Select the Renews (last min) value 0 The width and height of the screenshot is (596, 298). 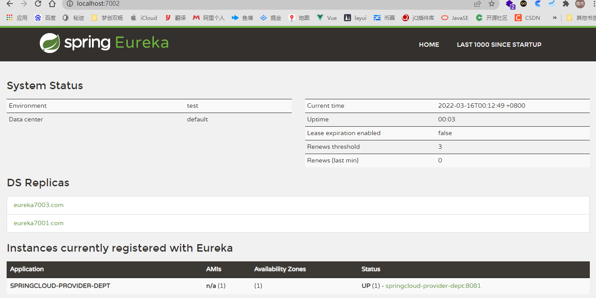[x=440, y=160]
